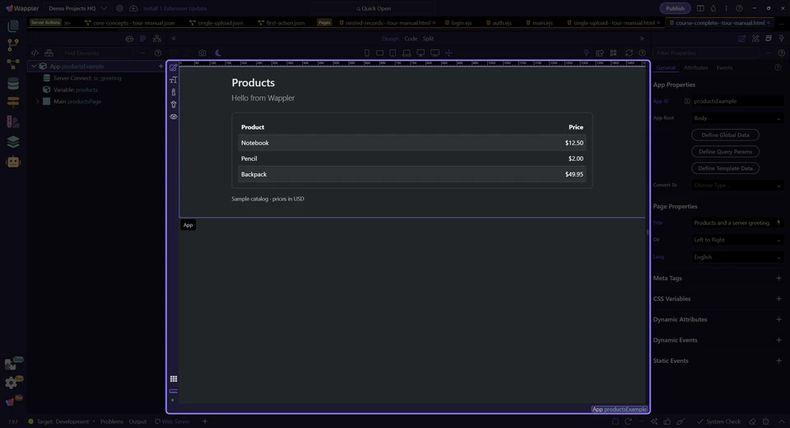790x428 pixels.
Task: Click the Filter Properties input field
Action: [708, 53]
